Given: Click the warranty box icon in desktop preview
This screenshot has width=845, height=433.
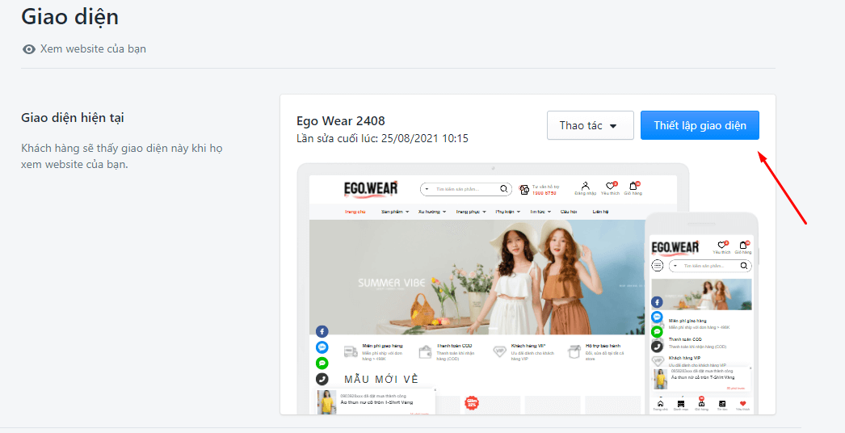Looking at the screenshot, I should pyautogui.click(x=574, y=352).
